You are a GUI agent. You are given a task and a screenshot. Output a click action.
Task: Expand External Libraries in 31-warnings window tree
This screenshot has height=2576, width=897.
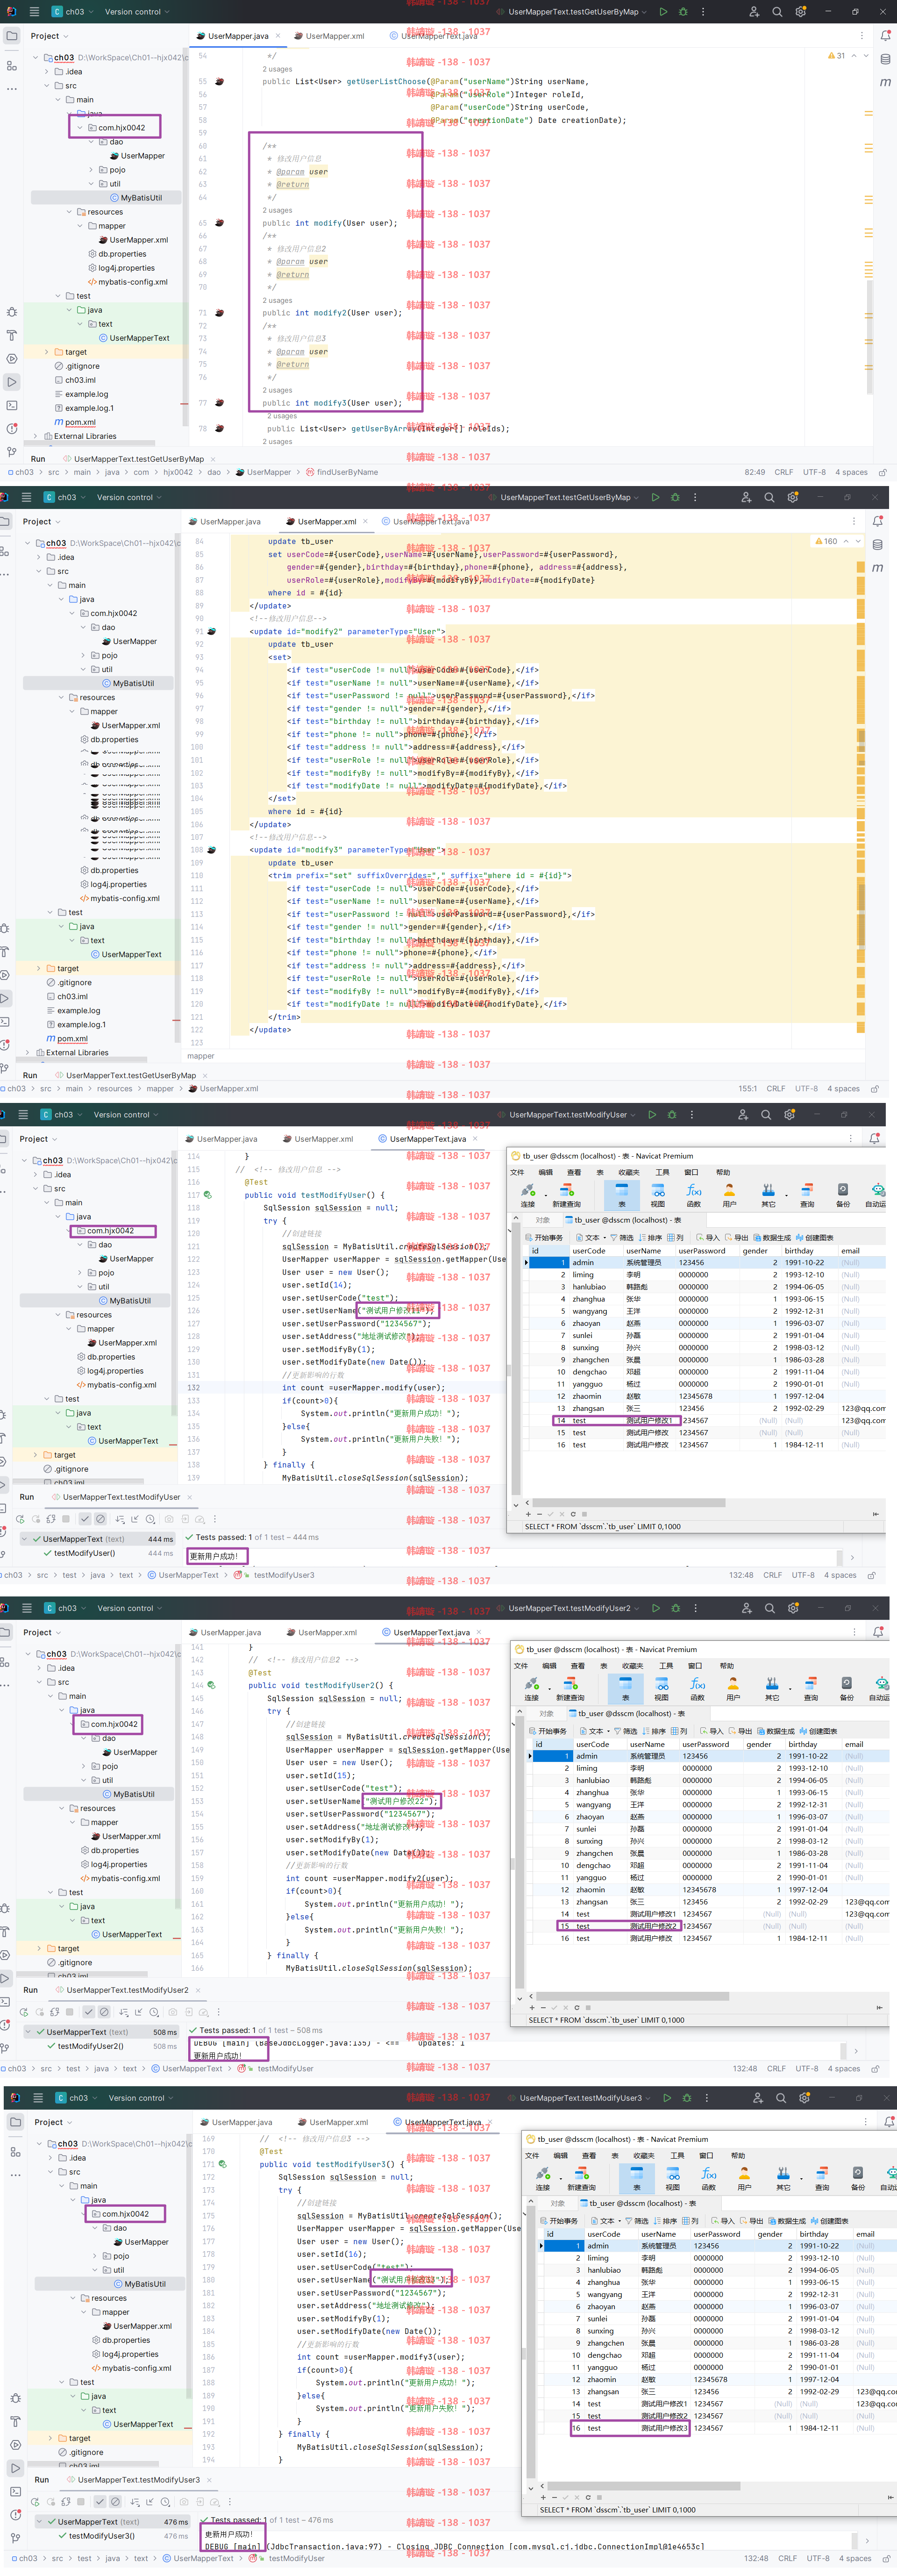[x=36, y=436]
